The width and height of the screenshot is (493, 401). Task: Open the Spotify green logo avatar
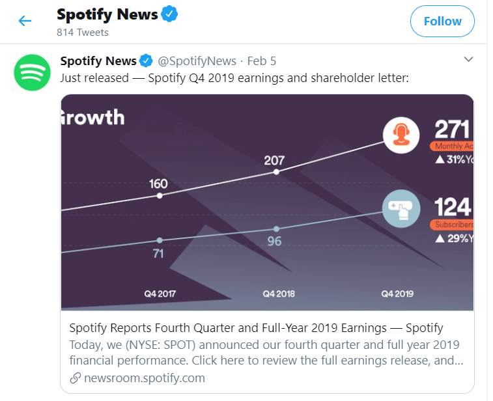click(x=32, y=73)
